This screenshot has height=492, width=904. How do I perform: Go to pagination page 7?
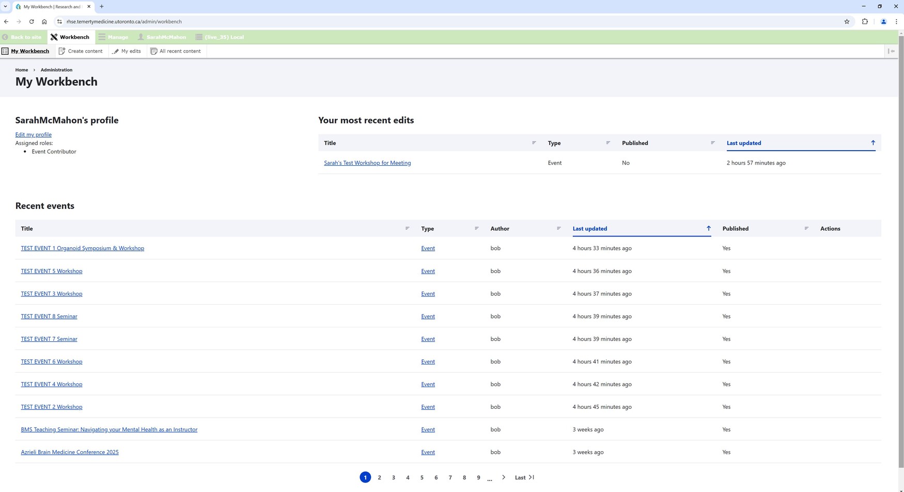tap(450, 478)
